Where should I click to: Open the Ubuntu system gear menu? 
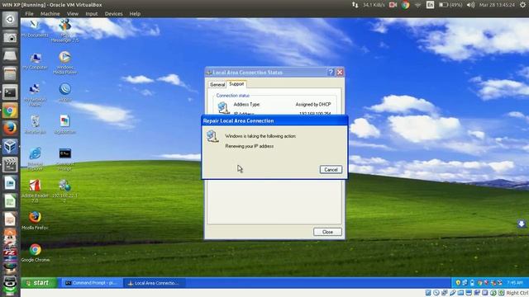click(522, 5)
